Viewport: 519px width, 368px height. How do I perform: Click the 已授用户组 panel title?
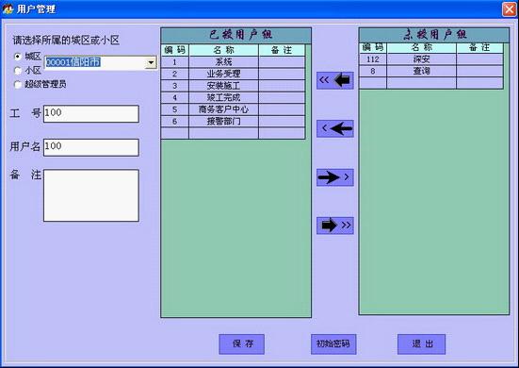(x=236, y=36)
